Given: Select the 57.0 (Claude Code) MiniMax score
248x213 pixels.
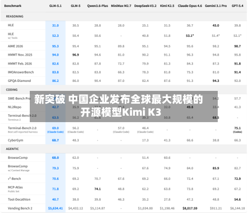Looking at the screenshot, I should point(121,130).
